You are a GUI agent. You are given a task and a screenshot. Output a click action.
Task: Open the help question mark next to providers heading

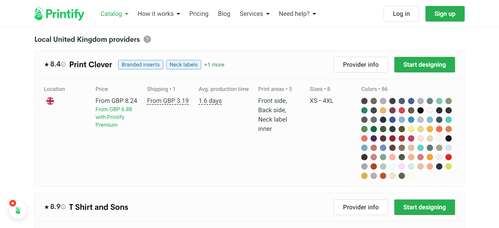pyautogui.click(x=147, y=39)
